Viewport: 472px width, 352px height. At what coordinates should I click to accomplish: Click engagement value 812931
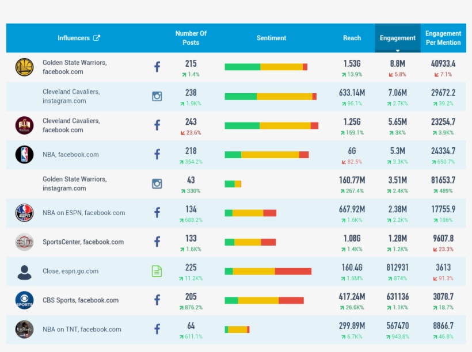(398, 267)
